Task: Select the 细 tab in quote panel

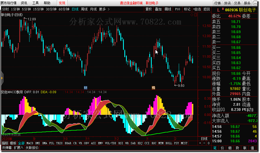Action: click(x=230, y=148)
